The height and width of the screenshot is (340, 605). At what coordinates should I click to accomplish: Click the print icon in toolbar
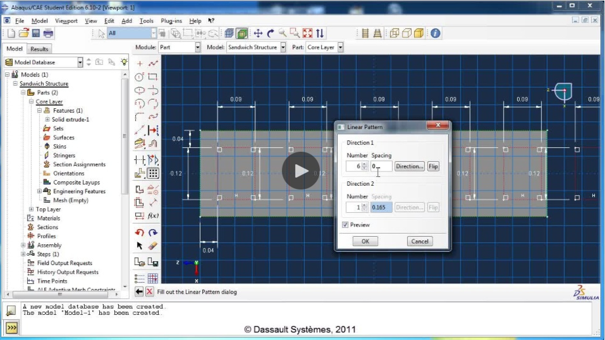tap(48, 33)
